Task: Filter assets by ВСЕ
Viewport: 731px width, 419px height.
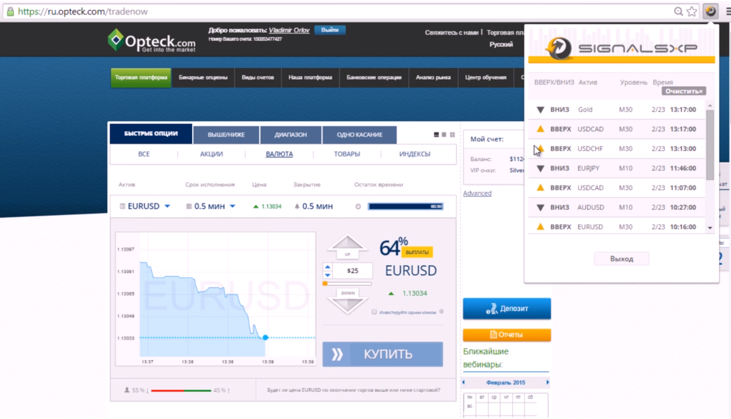Action: coord(144,154)
